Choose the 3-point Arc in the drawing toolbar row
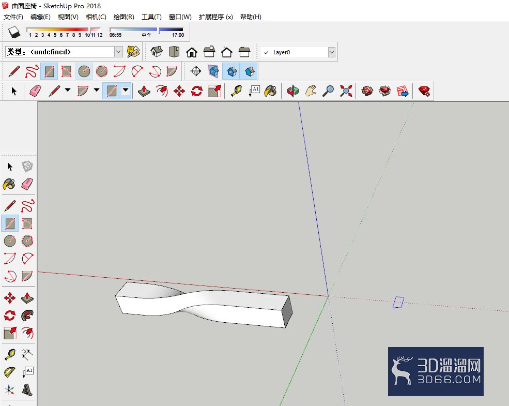This screenshot has width=509, height=406. tap(155, 71)
